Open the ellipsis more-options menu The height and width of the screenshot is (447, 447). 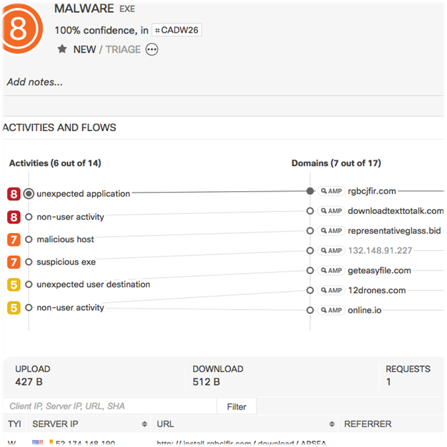click(x=152, y=49)
